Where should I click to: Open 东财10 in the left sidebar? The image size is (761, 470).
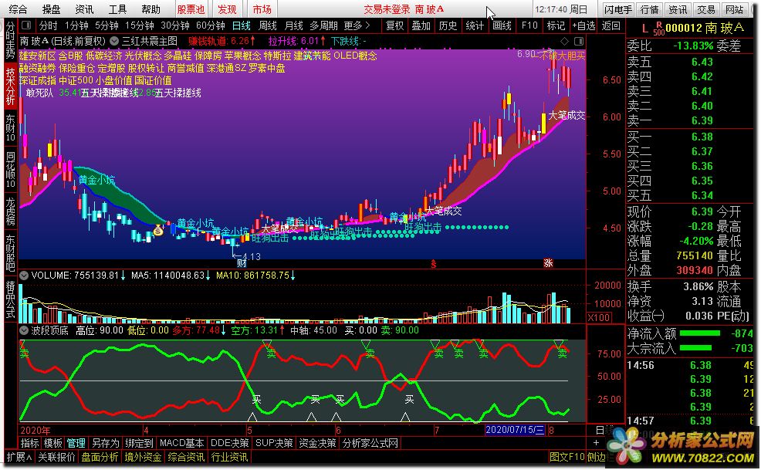click(x=10, y=128)
